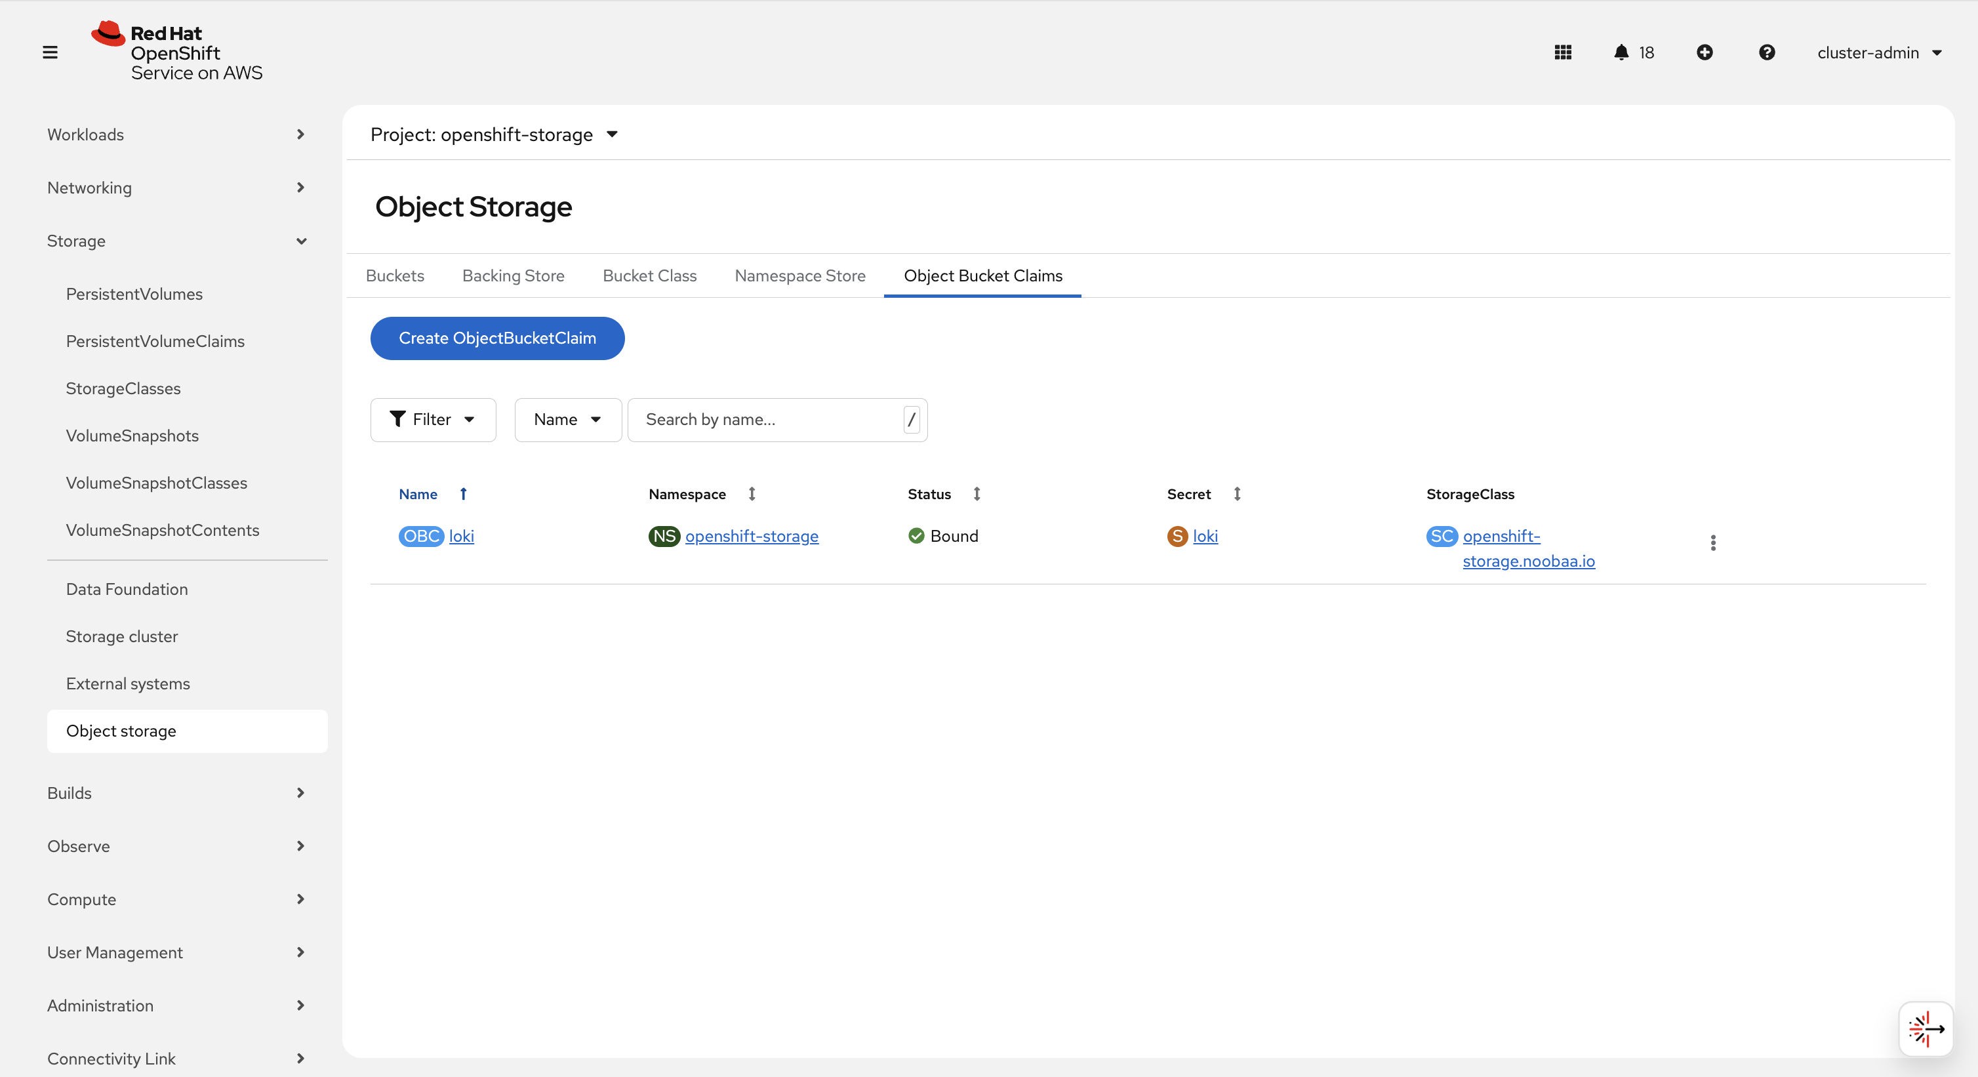Open the Project openshift-storage selector

(x=494, y=134)
